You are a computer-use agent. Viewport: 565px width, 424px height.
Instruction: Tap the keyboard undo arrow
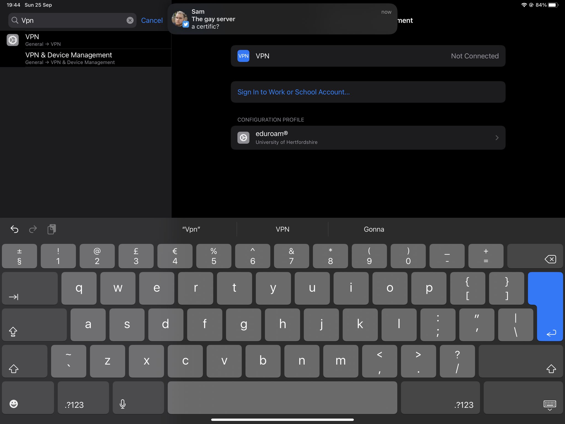(x=14, y=229)
